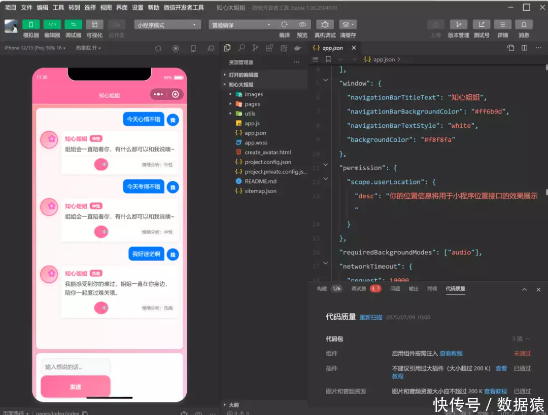Open the Visualization (可视化) tool
The width and height of the screenshot is (548, 415).
click(x=94, y=24)
